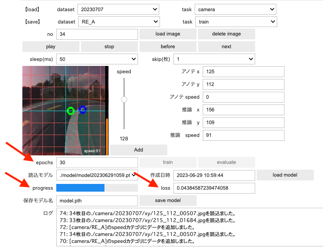The height and width of the screenshot is (251, 323).
Task: Click the camera preview image with grid
Action: click(x=65, y=111)
